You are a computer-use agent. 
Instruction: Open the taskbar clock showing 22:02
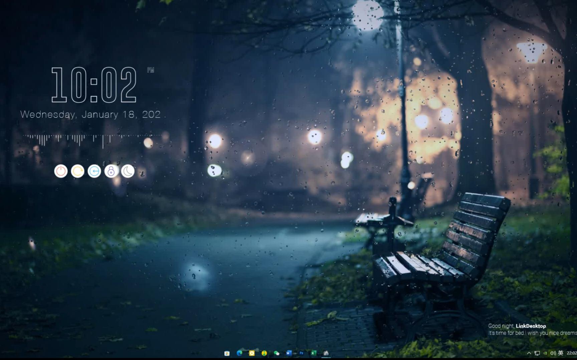pyautogui.click(x=572, y=353)
